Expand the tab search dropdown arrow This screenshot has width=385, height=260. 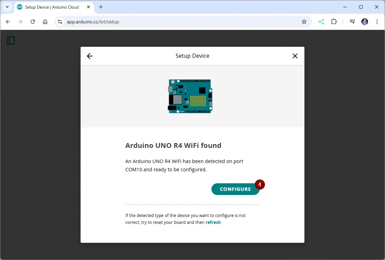[7, 7]
